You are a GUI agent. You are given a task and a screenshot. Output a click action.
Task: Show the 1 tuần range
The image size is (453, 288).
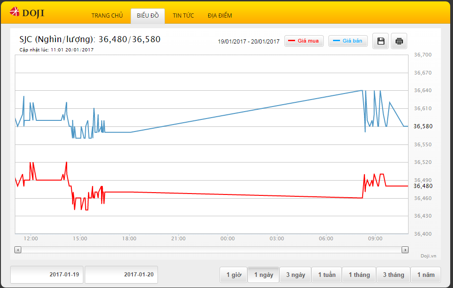327,275
